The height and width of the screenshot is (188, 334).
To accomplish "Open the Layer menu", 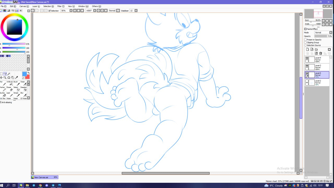I will pos(36,6).
